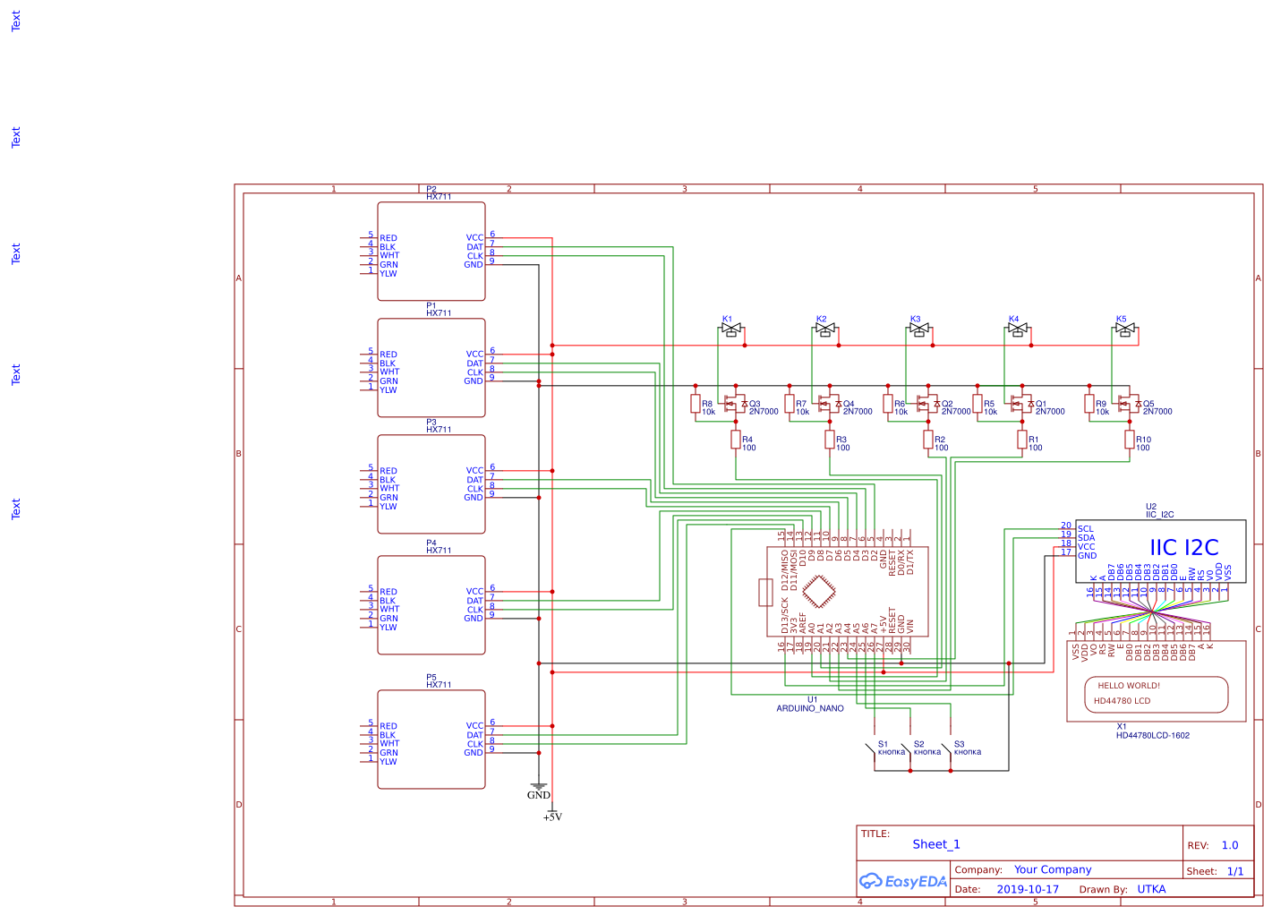Select the 'Sheet_1' title text

936,844
